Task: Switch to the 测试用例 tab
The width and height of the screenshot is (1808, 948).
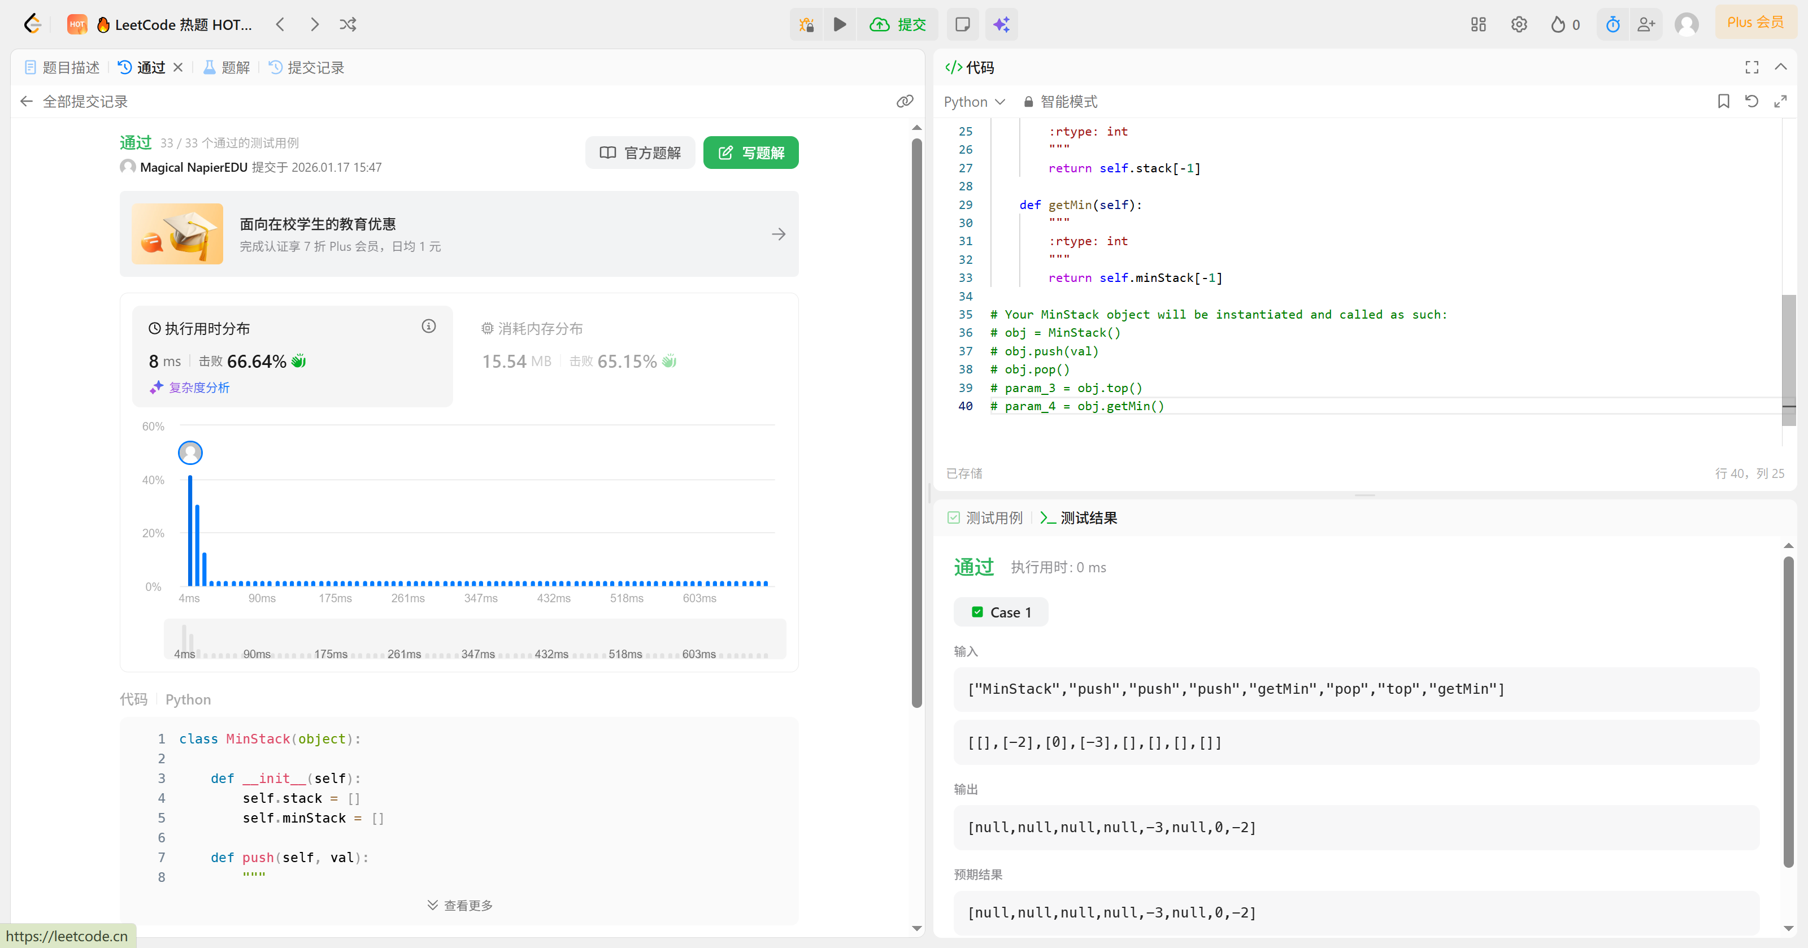Action: (x=985, y=518)
